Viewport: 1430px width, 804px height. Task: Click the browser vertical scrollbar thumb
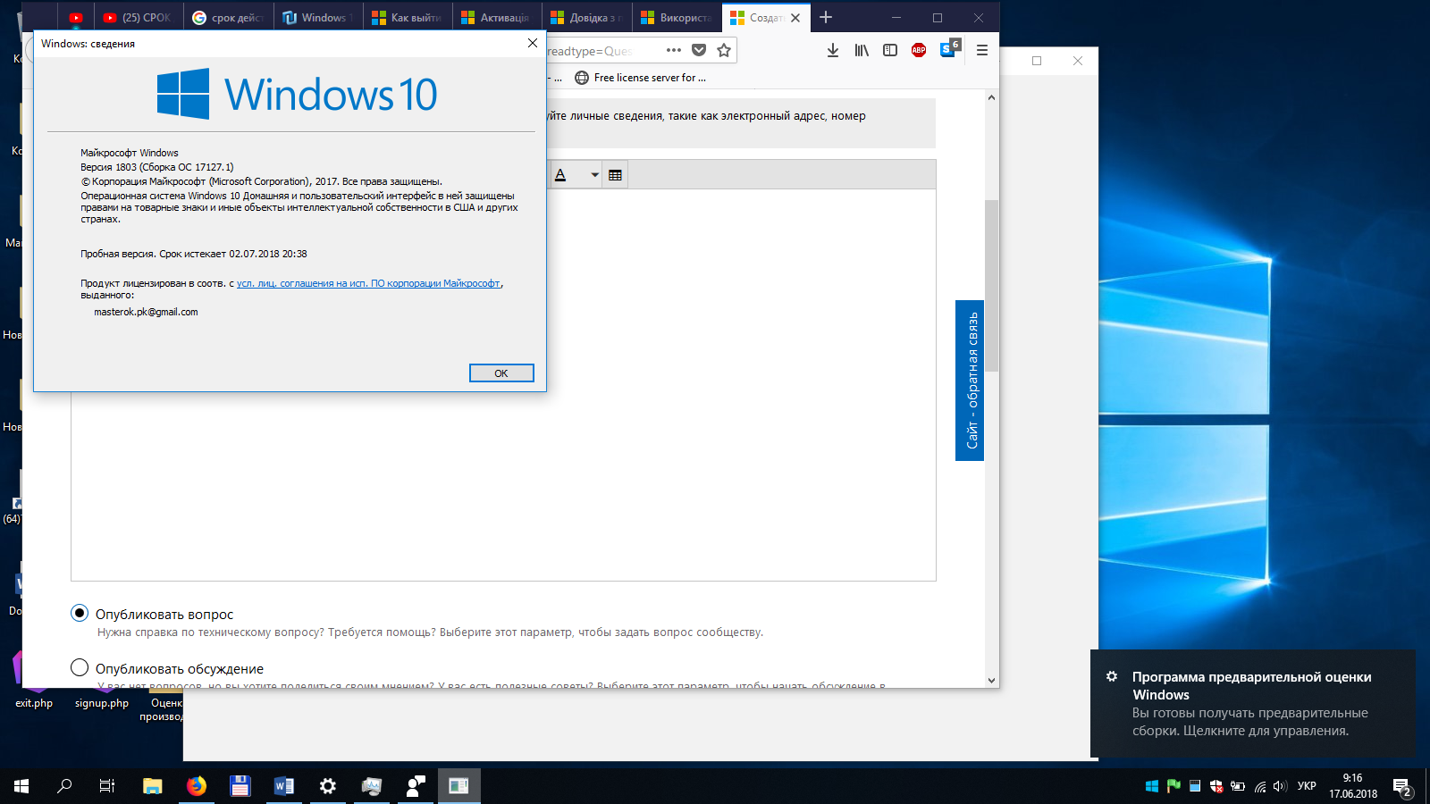pos(991,286)
